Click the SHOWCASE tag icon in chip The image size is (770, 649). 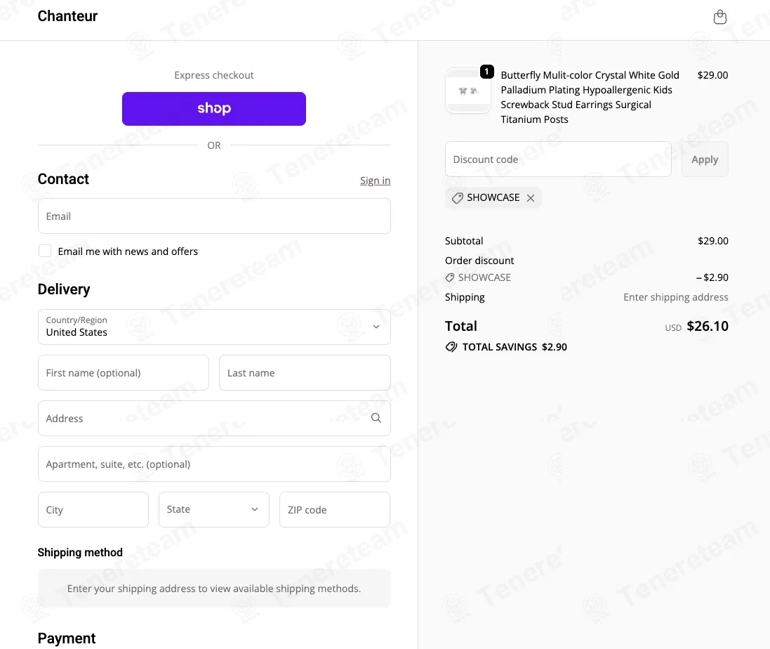(x=457, y=198)
